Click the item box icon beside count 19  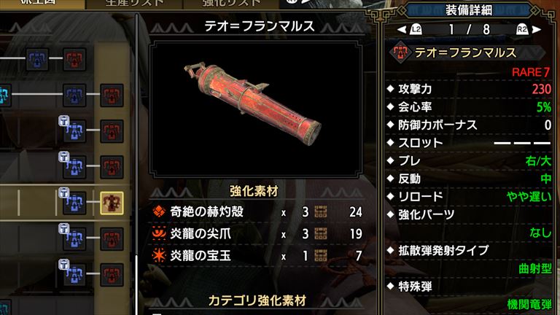[x=320, y=234]
